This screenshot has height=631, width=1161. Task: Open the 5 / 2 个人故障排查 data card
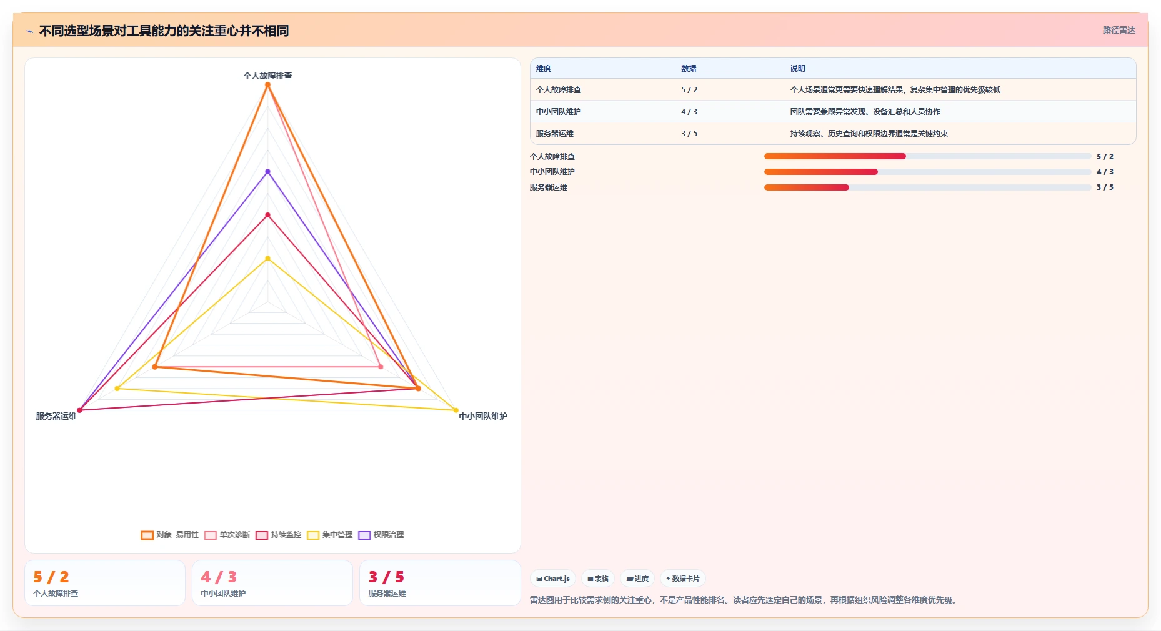click(105, 583)
